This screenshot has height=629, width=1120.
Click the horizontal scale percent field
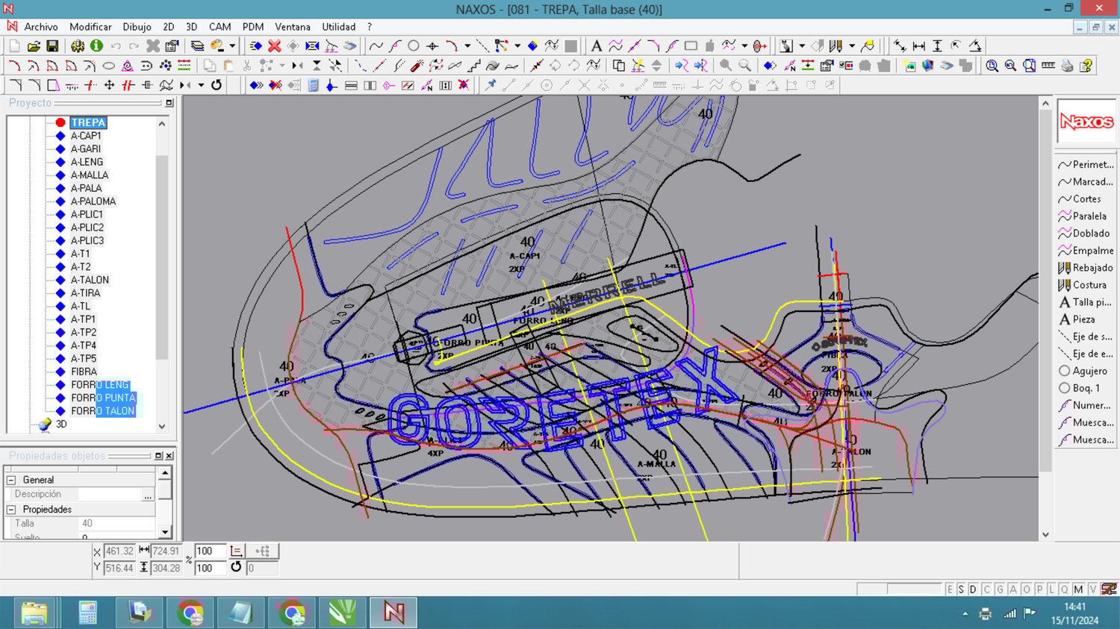(210, 551)
